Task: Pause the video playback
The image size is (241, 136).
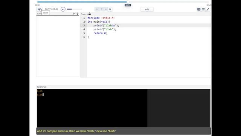Action: coord(40,9)
